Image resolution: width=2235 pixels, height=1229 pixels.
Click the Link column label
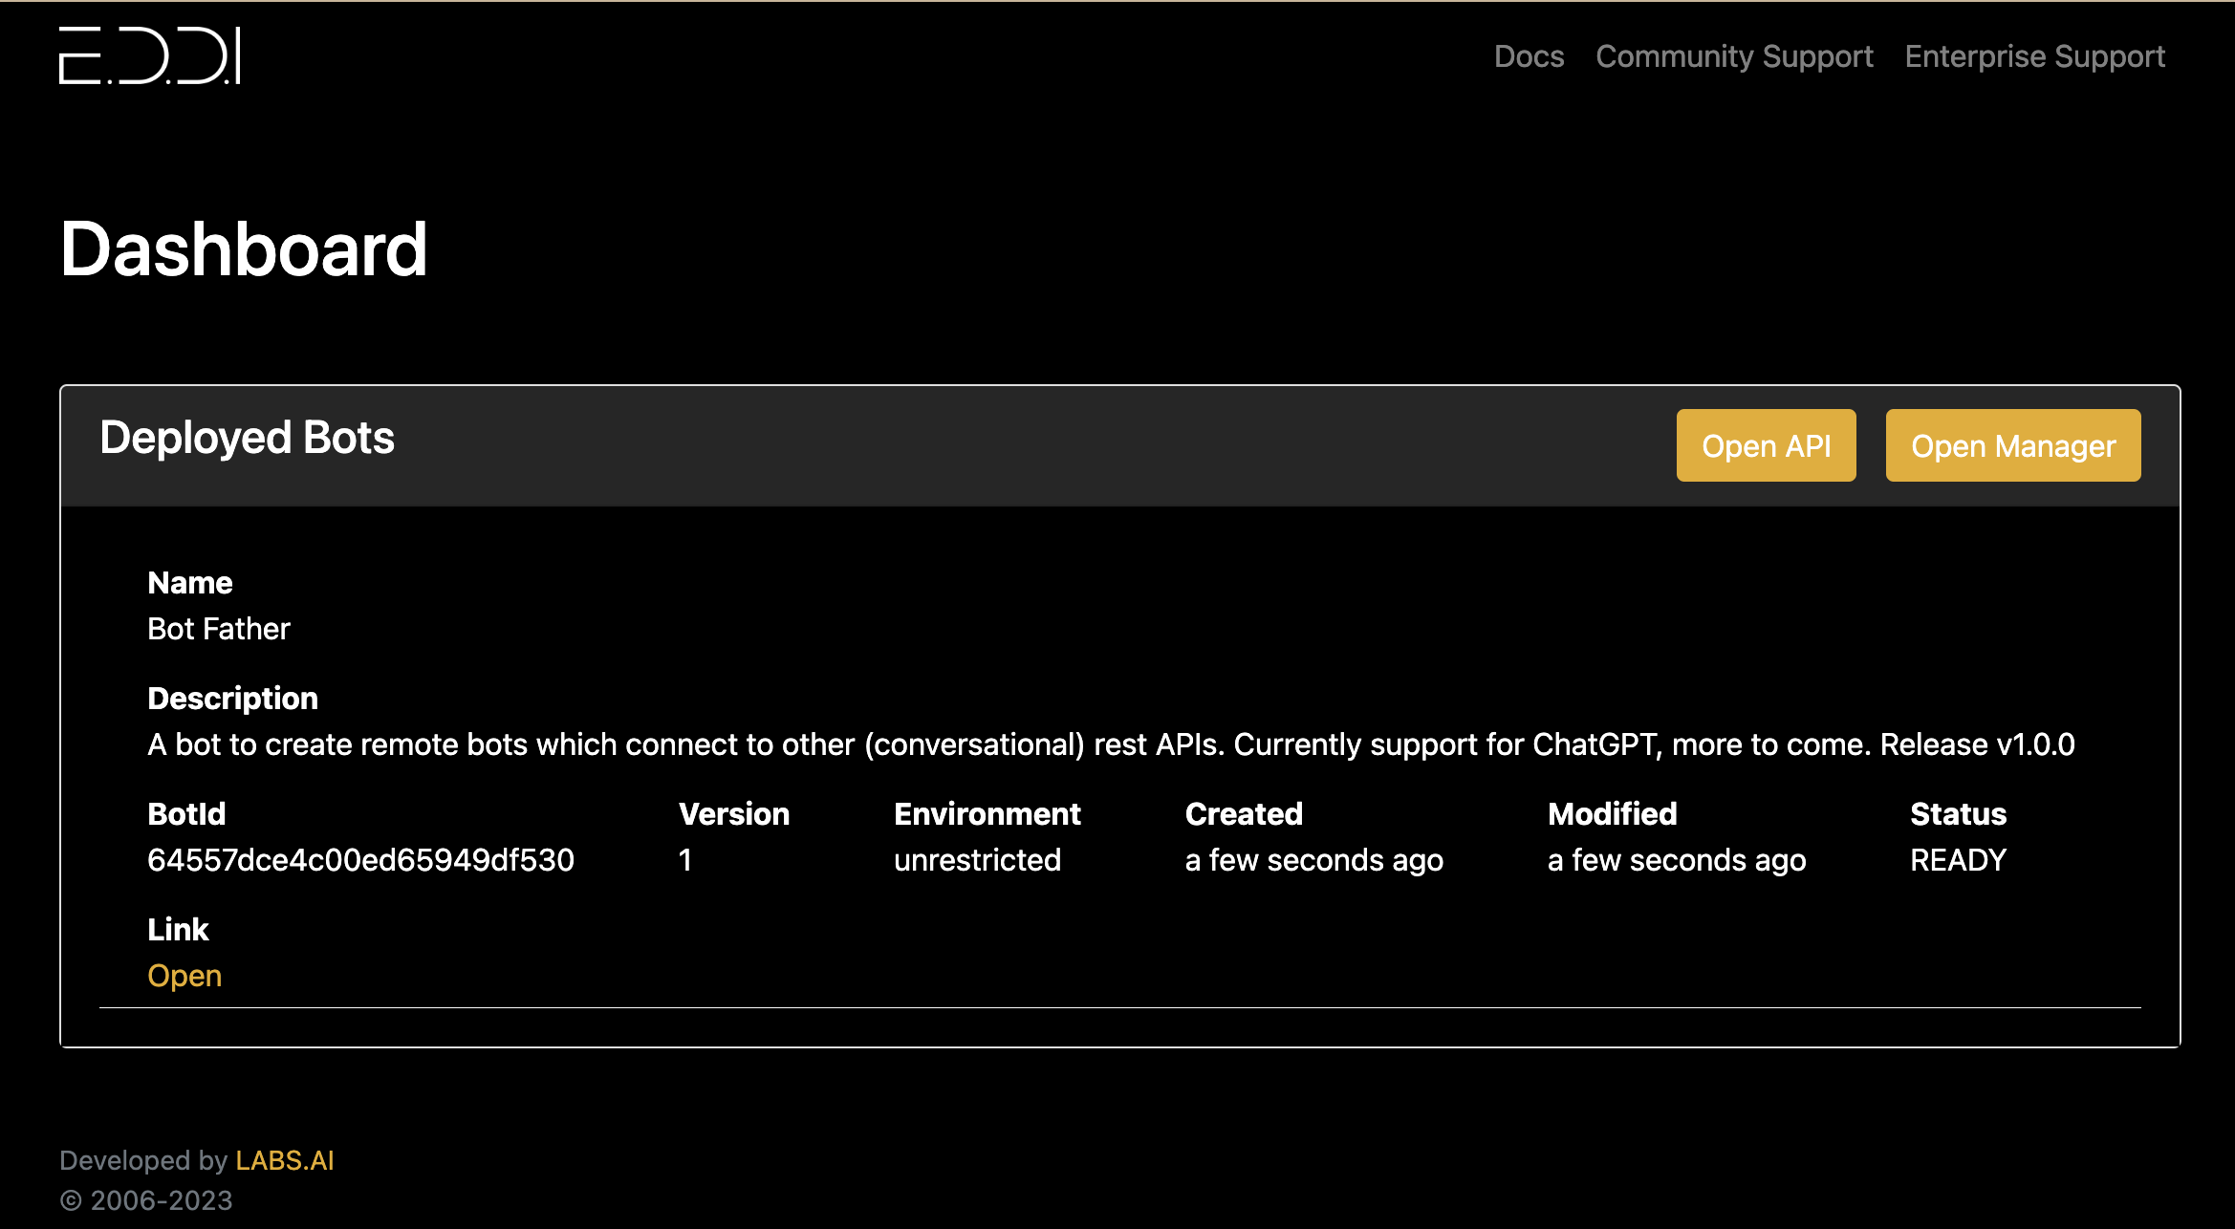coord(178,930)
